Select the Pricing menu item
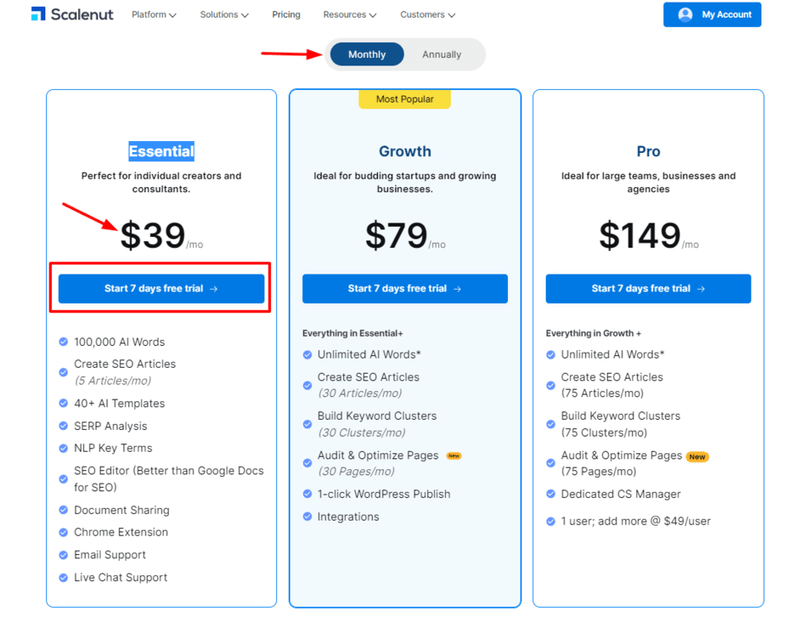The width and height of the screenshot is (806, 628). pyautogui.click(x=285, y=14)
